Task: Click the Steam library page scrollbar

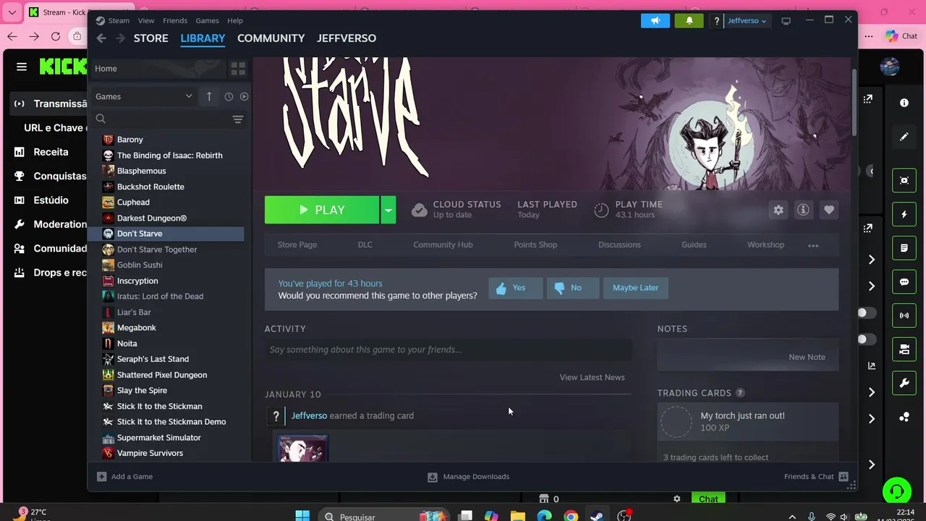Action: [x=854, y=101]
